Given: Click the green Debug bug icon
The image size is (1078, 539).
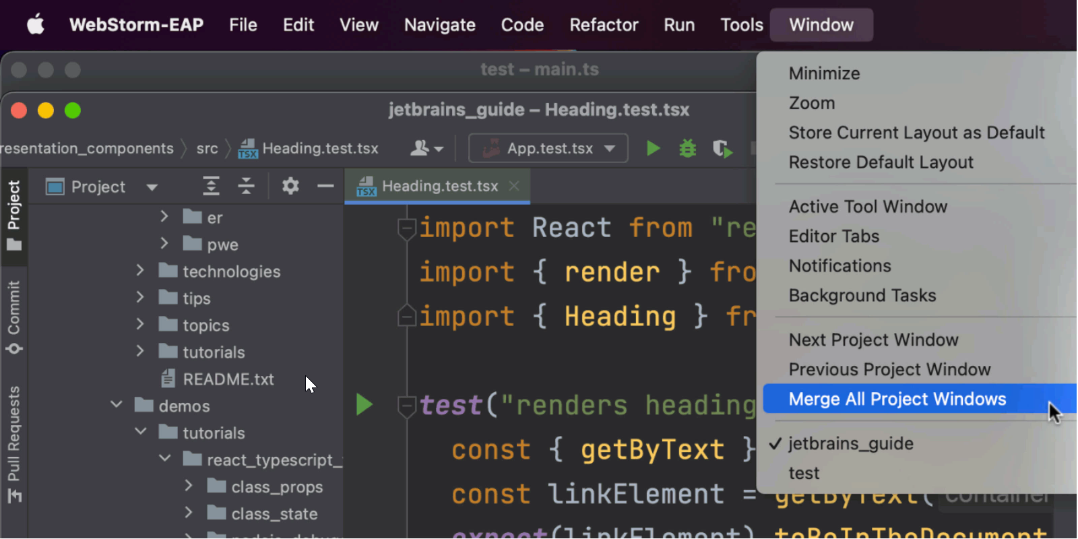Looking at the screenshot, I should [688, 148].
